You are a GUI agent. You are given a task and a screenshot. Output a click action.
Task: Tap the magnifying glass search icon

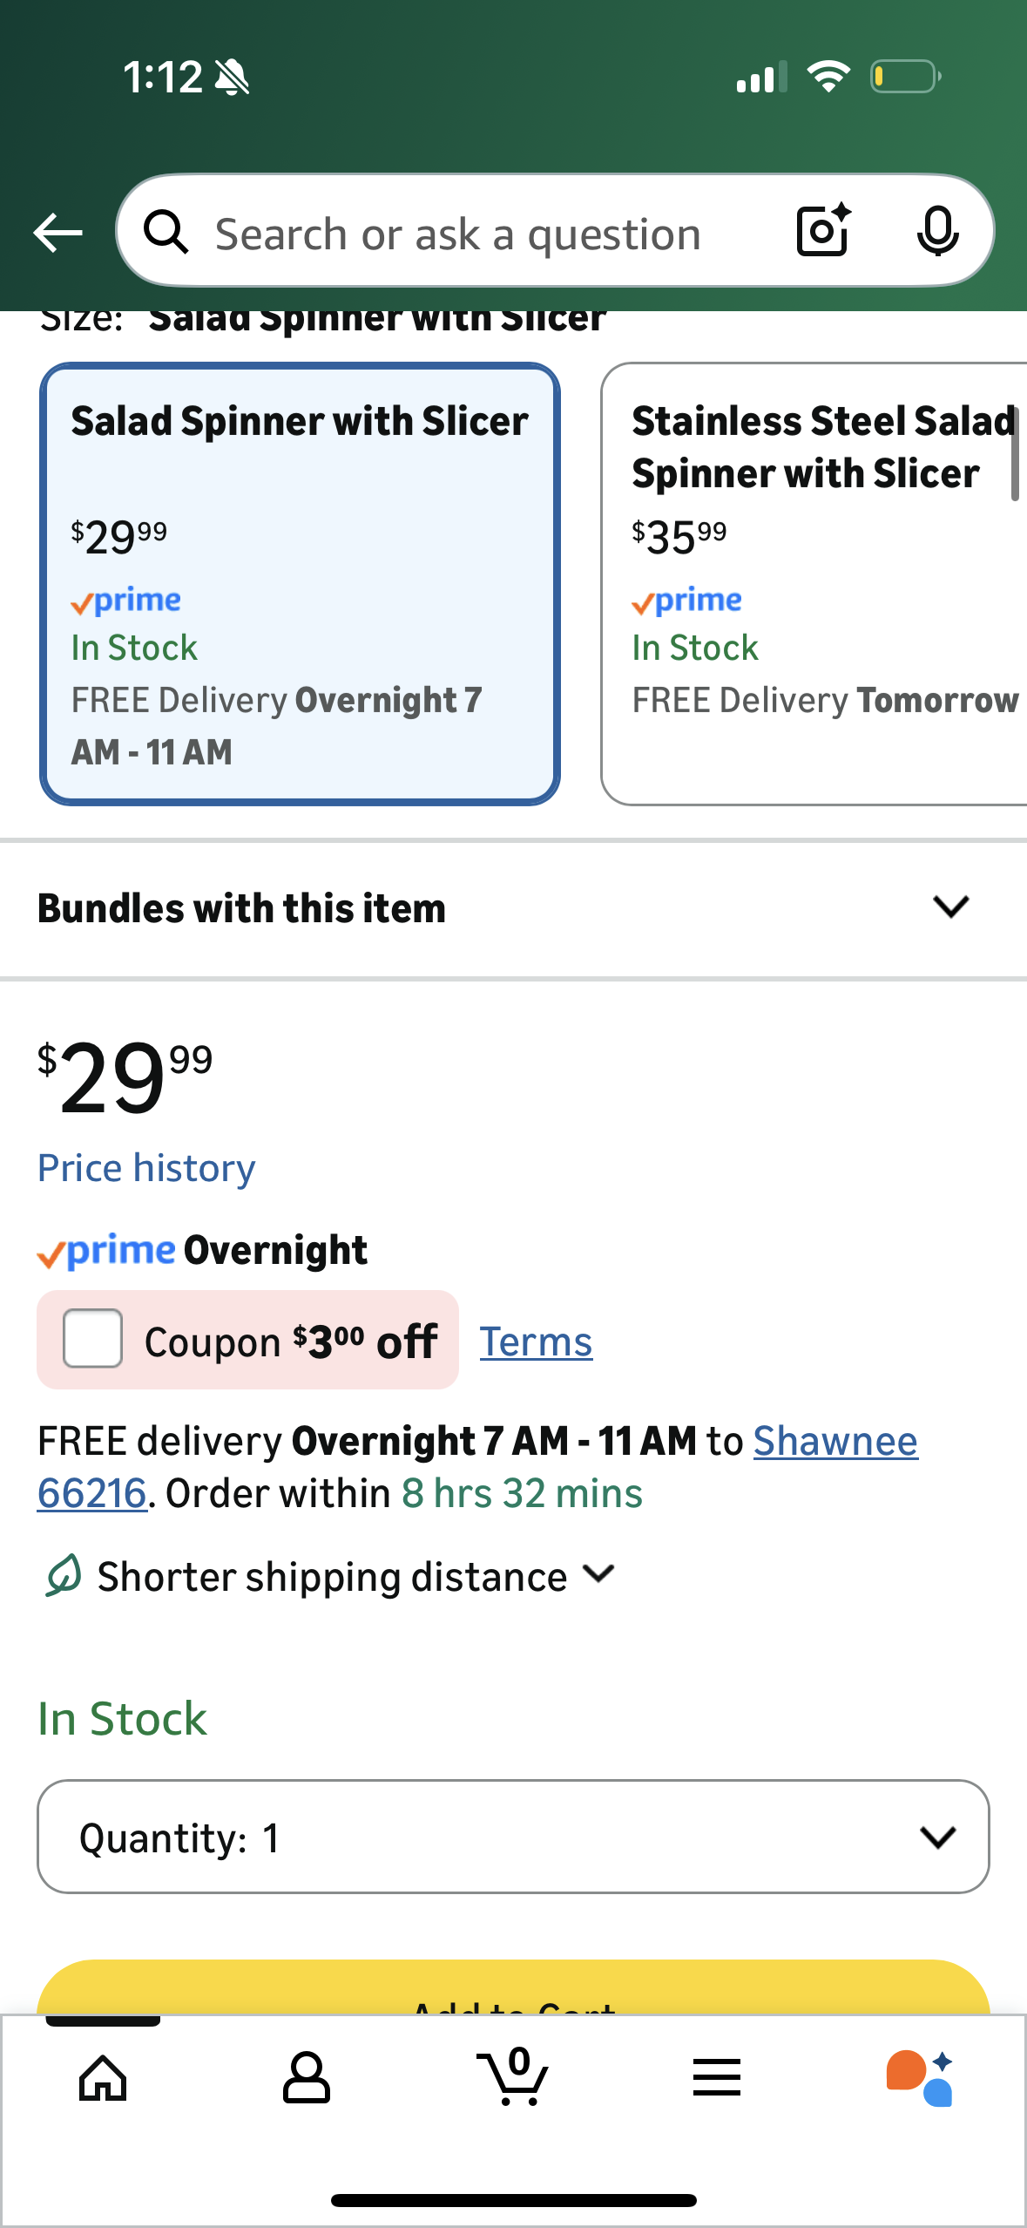[x=166, y=233]
